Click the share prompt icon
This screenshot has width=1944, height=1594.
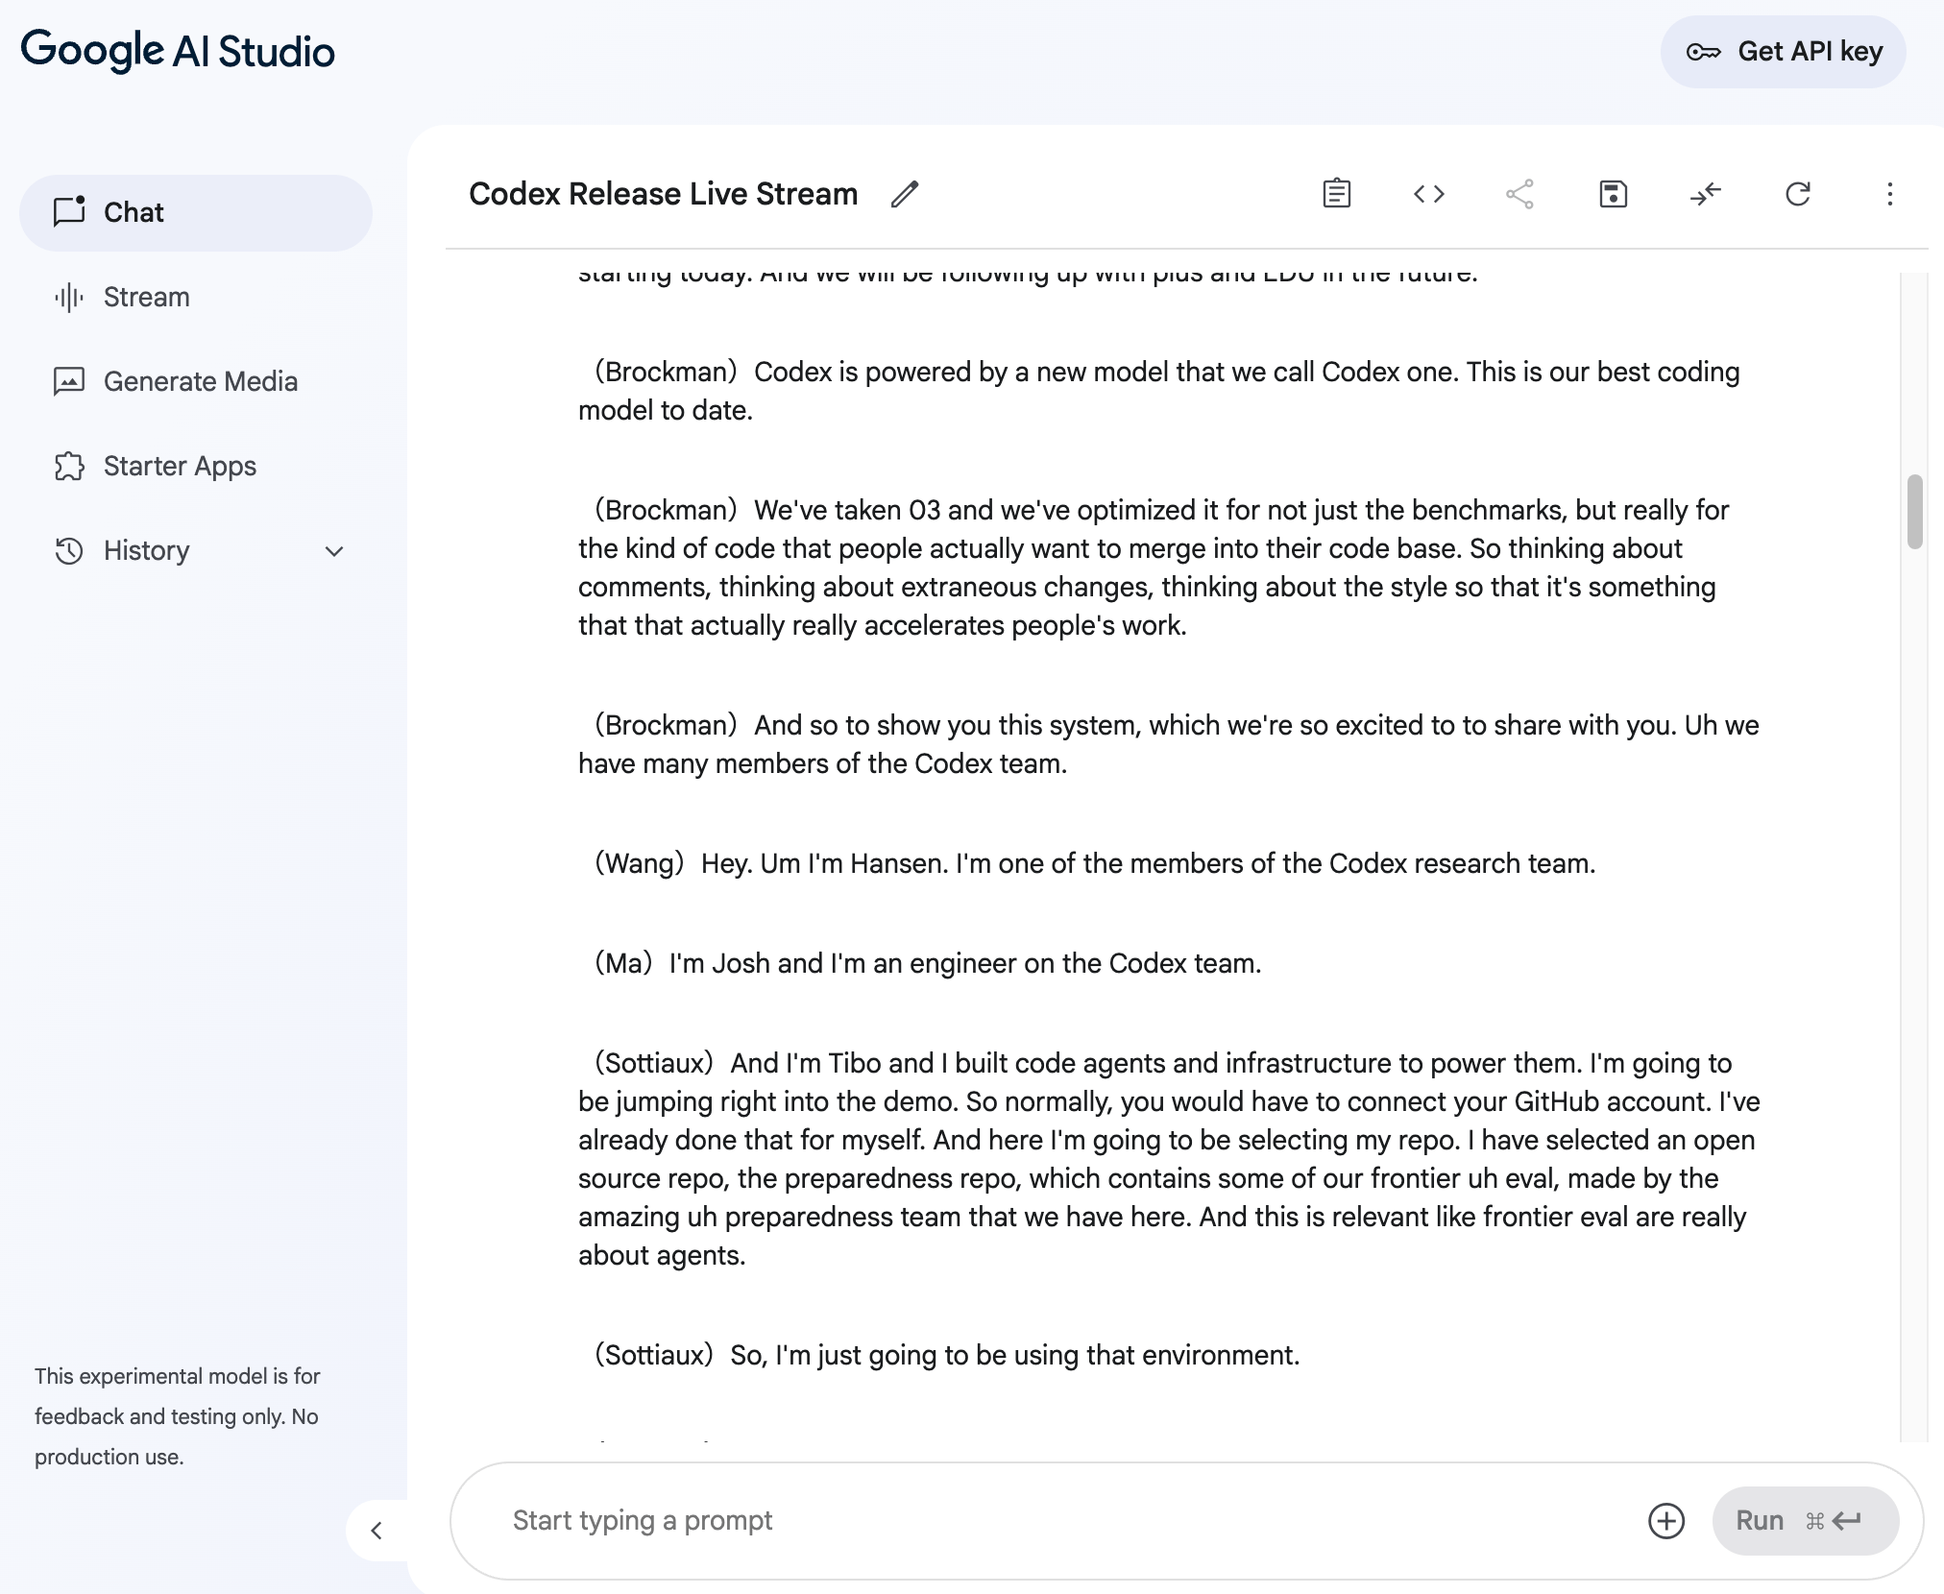1519,194
